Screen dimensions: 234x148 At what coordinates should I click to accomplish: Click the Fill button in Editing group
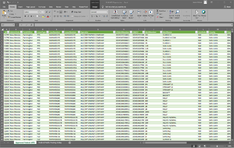[x=159, y=14]
